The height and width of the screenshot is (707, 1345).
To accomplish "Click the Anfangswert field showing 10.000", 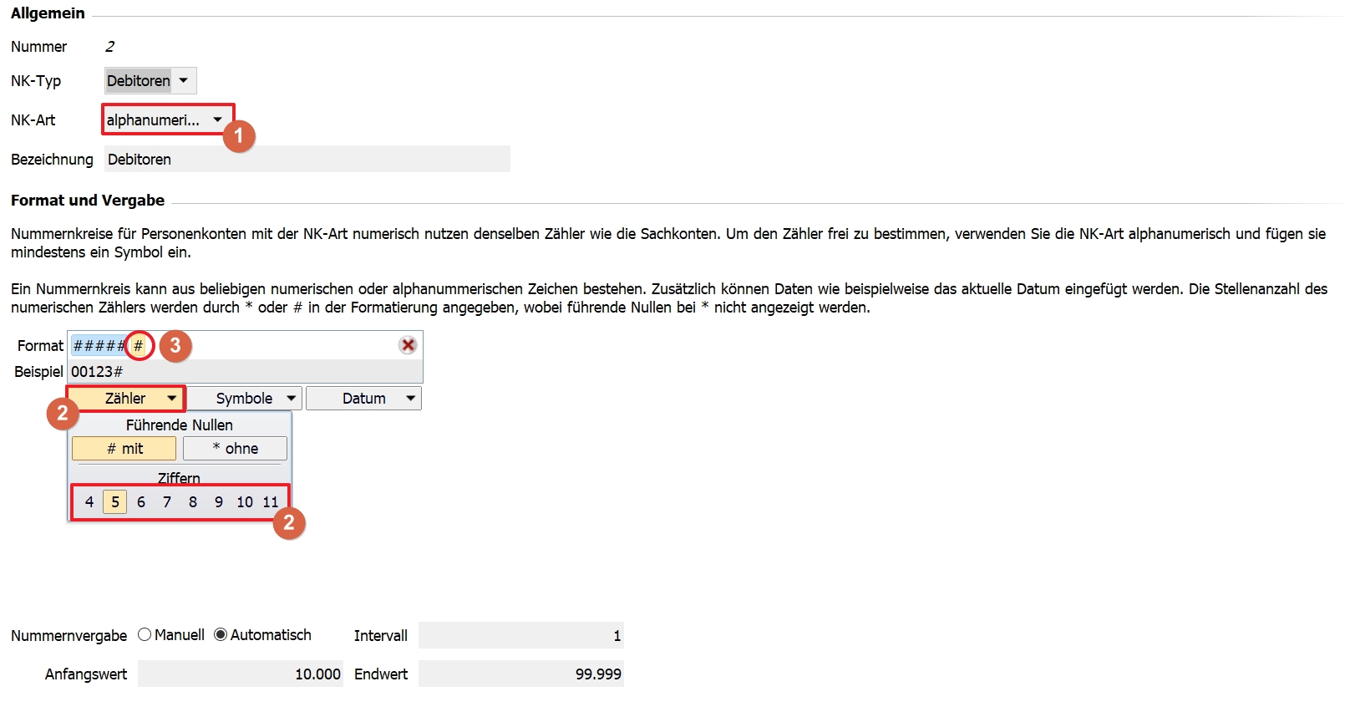I will [x=241, y=674].
